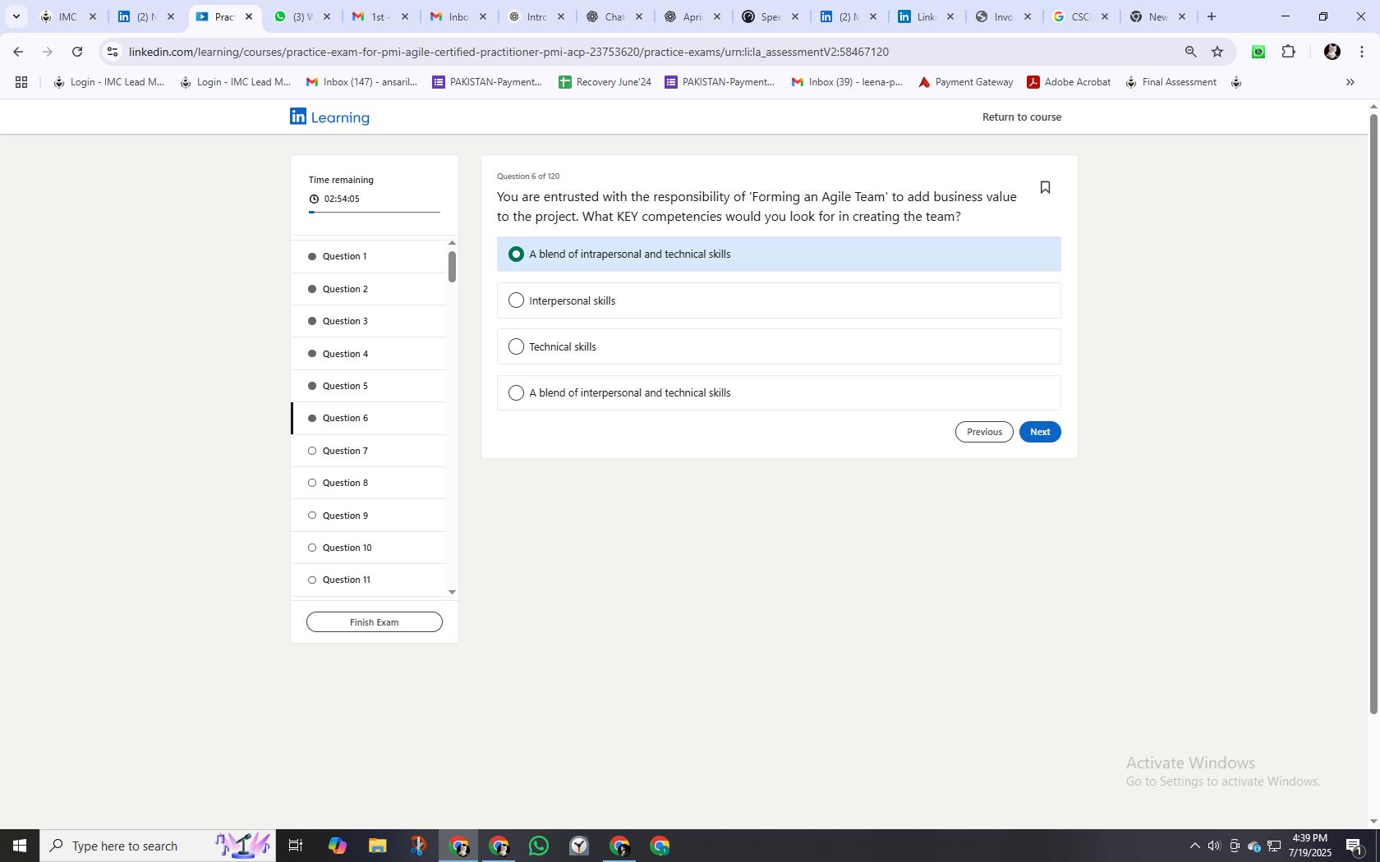Jump to Question 11 in the list
1380x862 pixels.
pos(369,580)
